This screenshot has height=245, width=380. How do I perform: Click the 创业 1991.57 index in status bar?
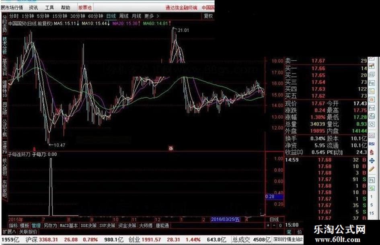pyautogui.click(x=145, y=240)
